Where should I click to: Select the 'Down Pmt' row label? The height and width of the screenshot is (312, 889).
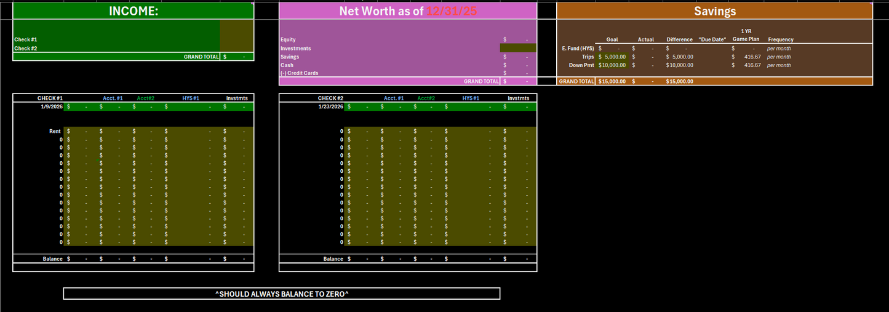[x=581, y=65]
